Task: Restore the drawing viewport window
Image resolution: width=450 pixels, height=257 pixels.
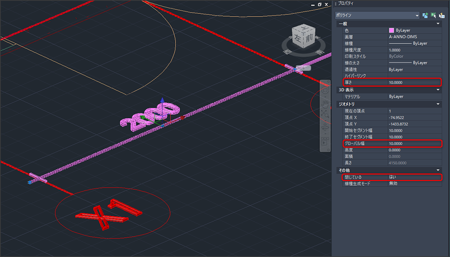Action: tap(319, 4)
